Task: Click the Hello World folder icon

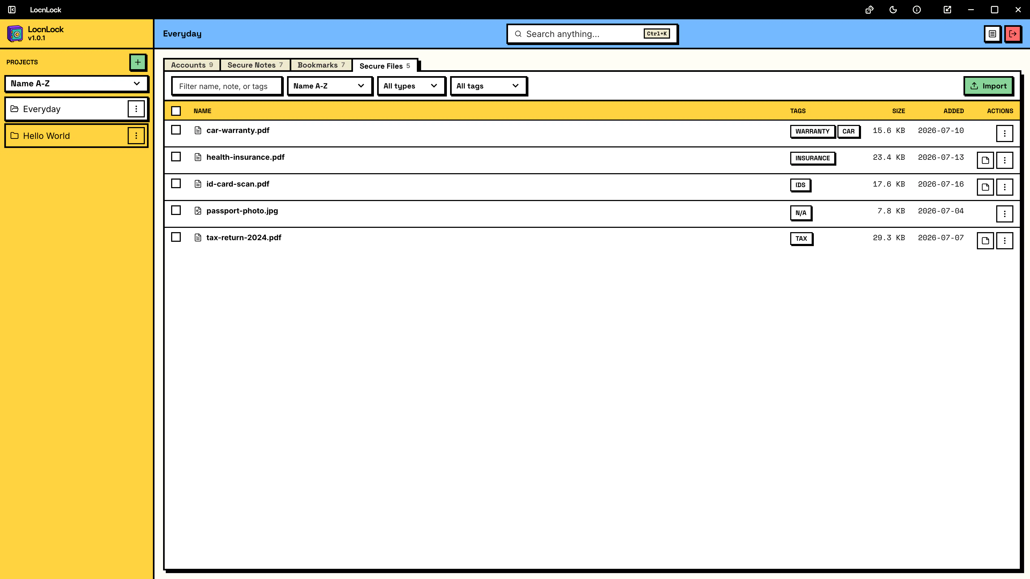Action: pos(14,135)
